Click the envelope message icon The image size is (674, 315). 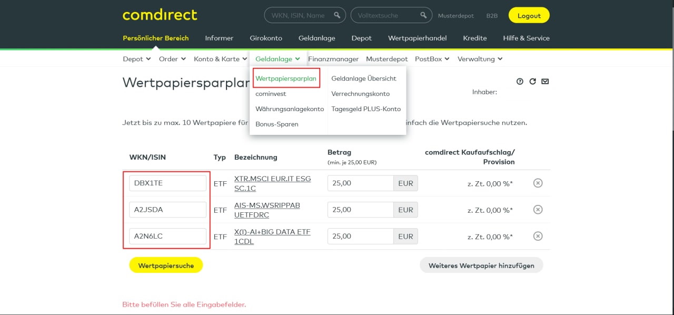click(x=545, y=82)
